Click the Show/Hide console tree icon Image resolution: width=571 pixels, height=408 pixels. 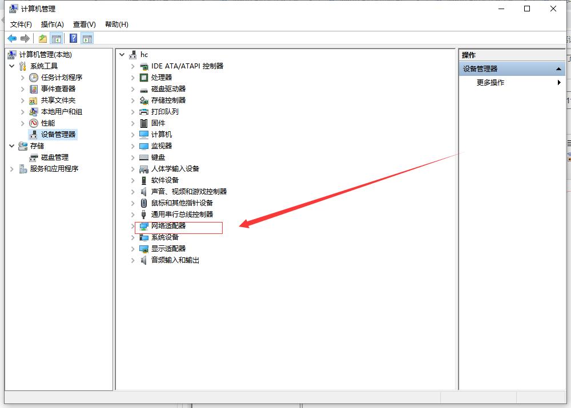tap(56, 38)
